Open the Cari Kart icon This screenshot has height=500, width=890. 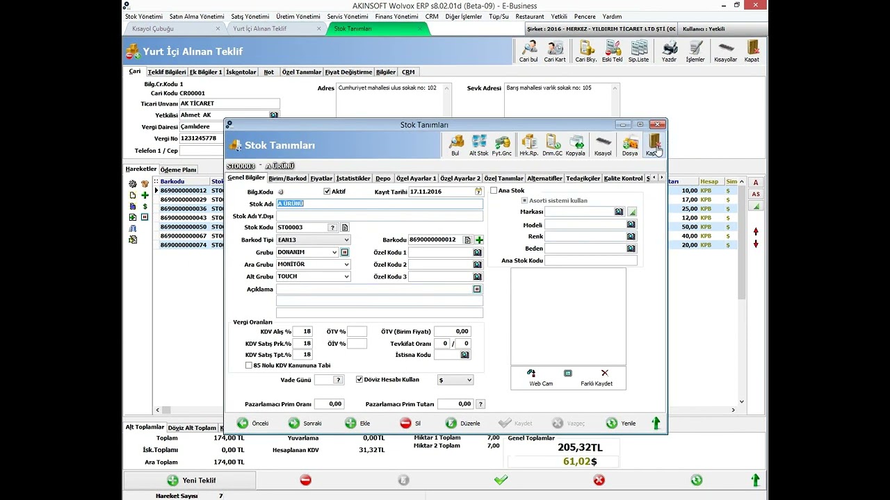555,51
